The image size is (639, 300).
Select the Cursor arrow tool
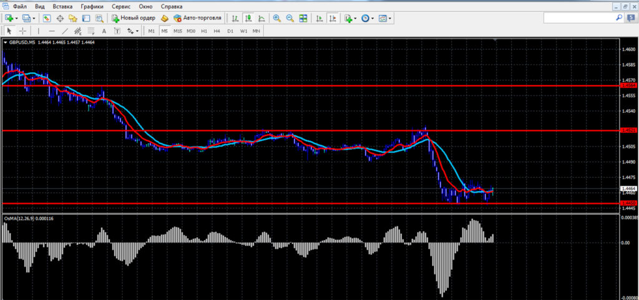point(9,31)
